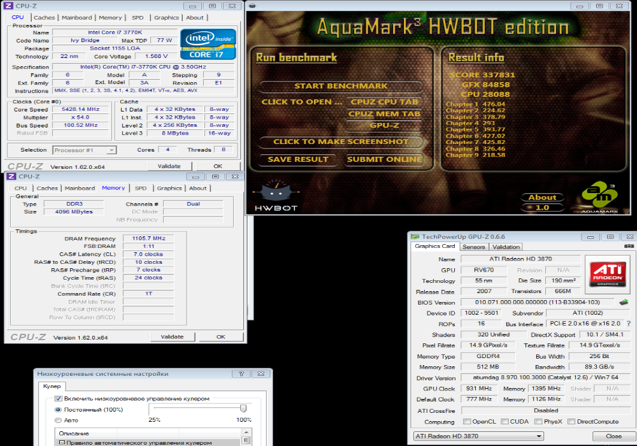Click the fan speed slider handle at 100%
637x446 pixels.
(x=243, y=408)
